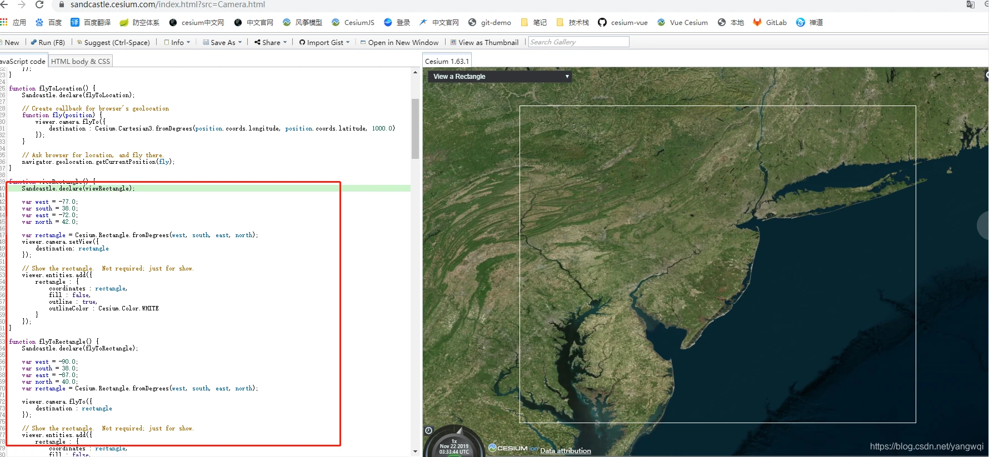Click Suggest (Ctrl-Space) in toolbar
The width and height of the screenshot is (989, 457).
coord(113,42)
